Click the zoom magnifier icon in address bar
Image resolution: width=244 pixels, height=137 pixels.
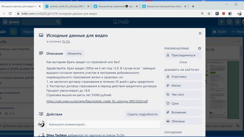202,14
